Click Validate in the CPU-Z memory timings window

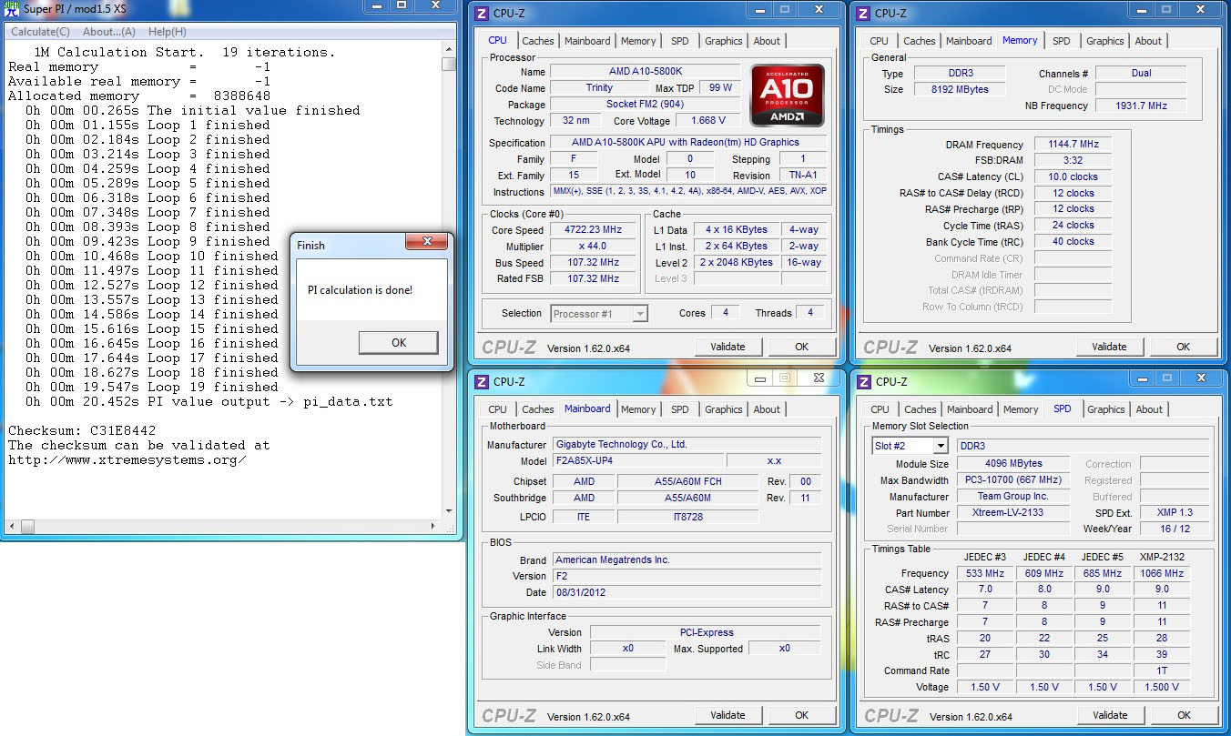[1109, 347]
